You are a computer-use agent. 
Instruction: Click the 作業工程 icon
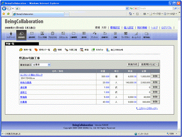pyautogui.click(x=66, y=50)
